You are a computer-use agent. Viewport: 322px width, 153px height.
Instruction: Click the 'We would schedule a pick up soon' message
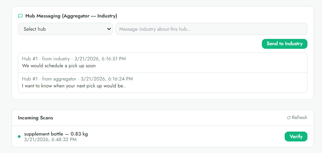point(59,66)
